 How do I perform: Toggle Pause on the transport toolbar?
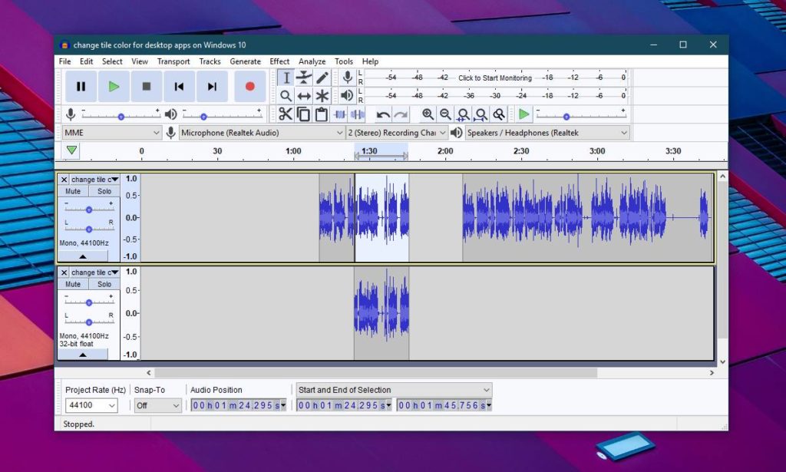click(x=81, y=87)
